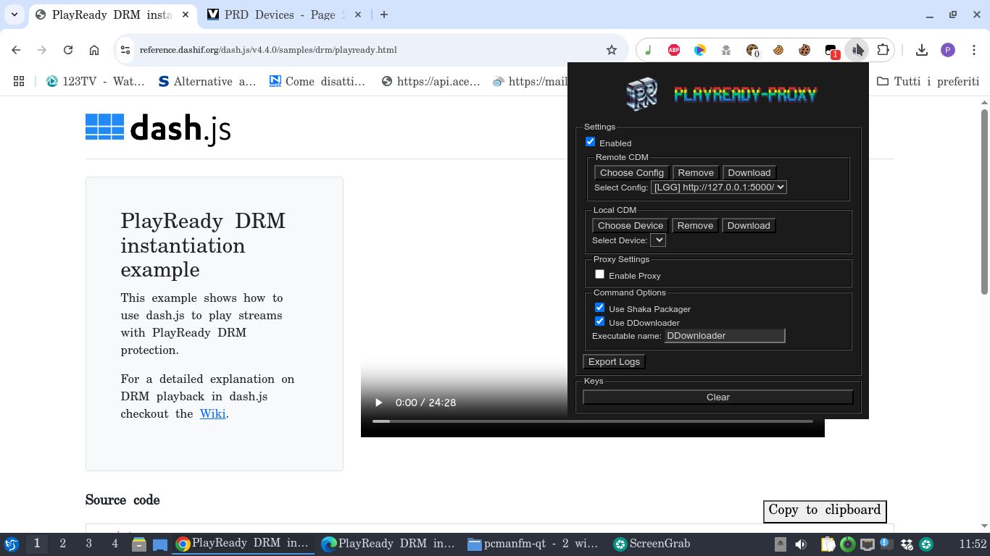Open the 123TV bookmark

tap(95, 81)
